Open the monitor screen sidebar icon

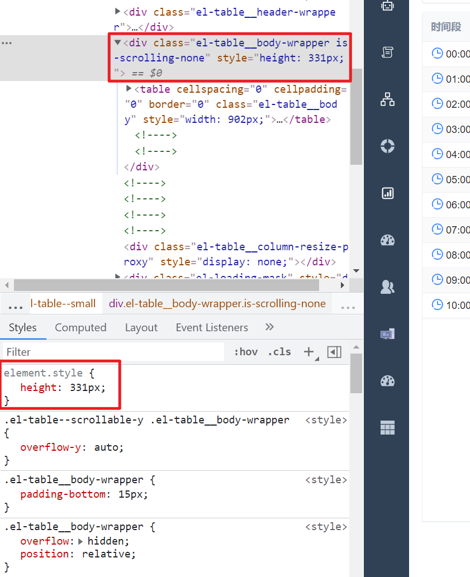coord(387,334)
